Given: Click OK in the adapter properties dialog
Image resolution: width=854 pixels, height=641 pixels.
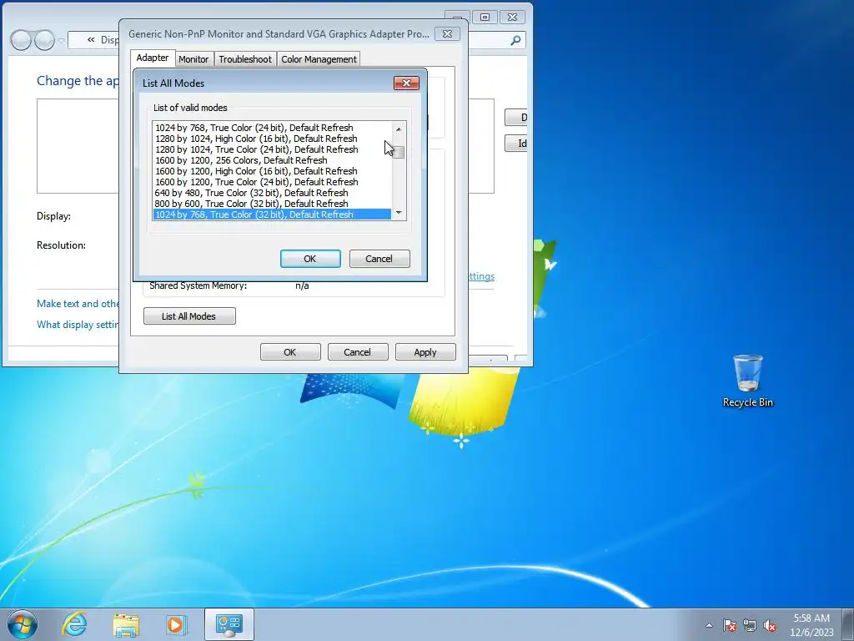Looking at the screenshot, I should 289,352.
